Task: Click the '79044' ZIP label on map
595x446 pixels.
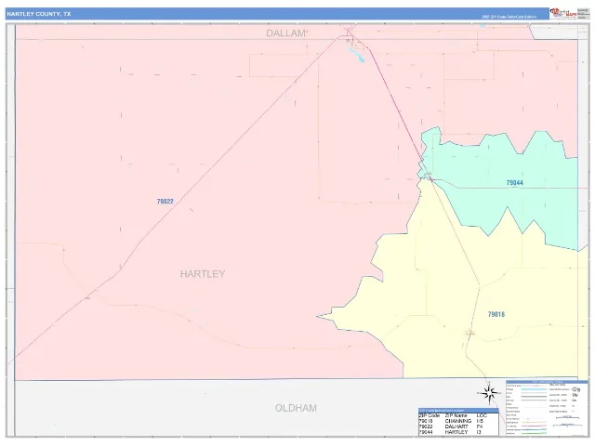Action: click(x=514, y=183)
